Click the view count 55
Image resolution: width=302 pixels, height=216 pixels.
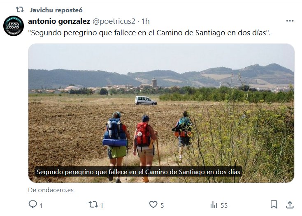[224, 206]
